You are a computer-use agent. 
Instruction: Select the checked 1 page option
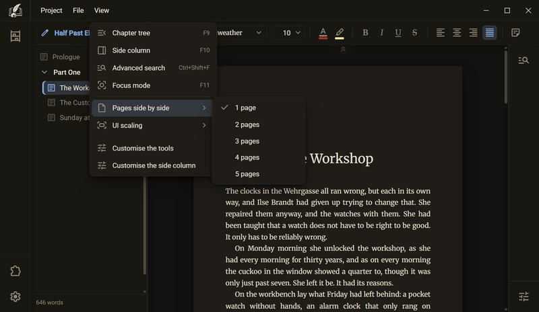tap(259, 108)
